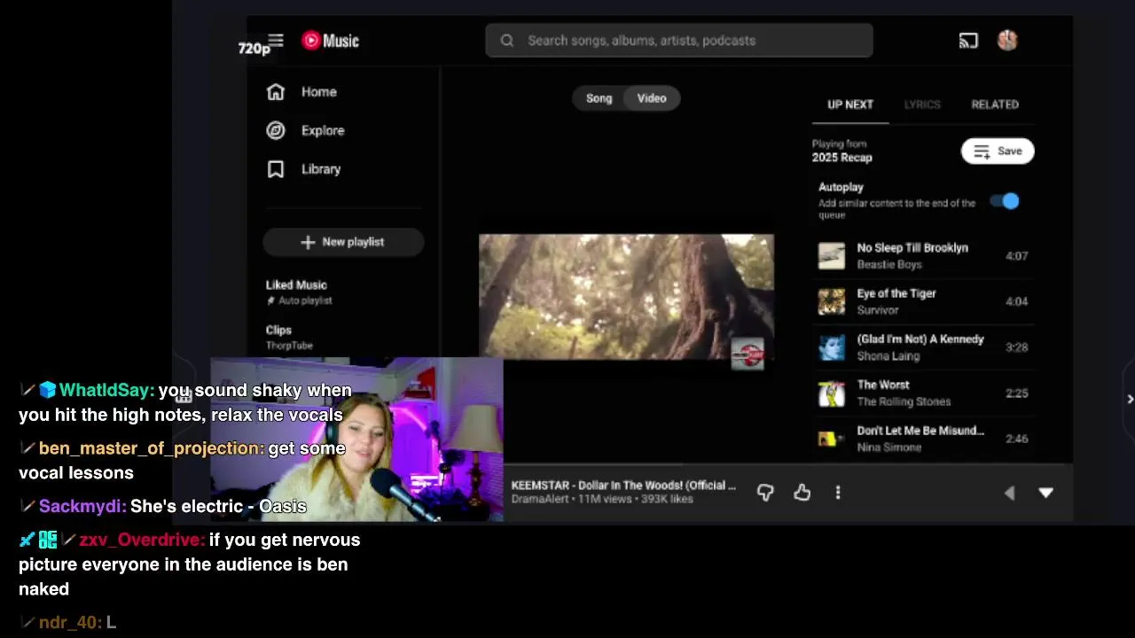Select the UP NEXT tab

[x=850, y=105]
